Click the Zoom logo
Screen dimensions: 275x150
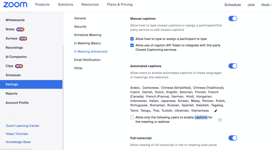pyautogui.click(x=15, y=5)
